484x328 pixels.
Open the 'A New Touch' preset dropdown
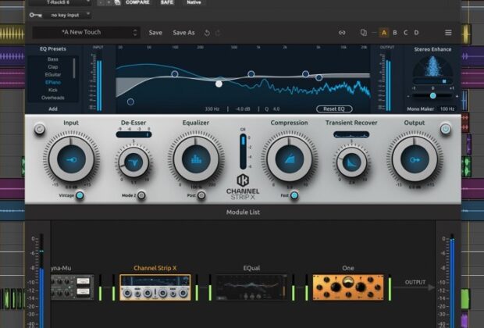86,33
